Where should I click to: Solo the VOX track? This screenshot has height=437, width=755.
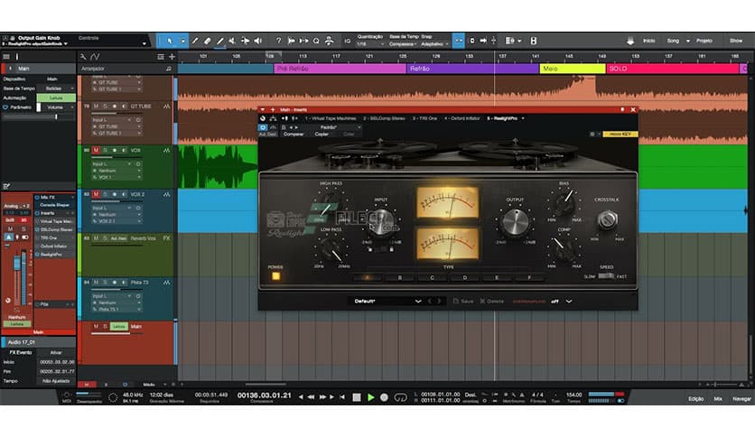[105, 150]
